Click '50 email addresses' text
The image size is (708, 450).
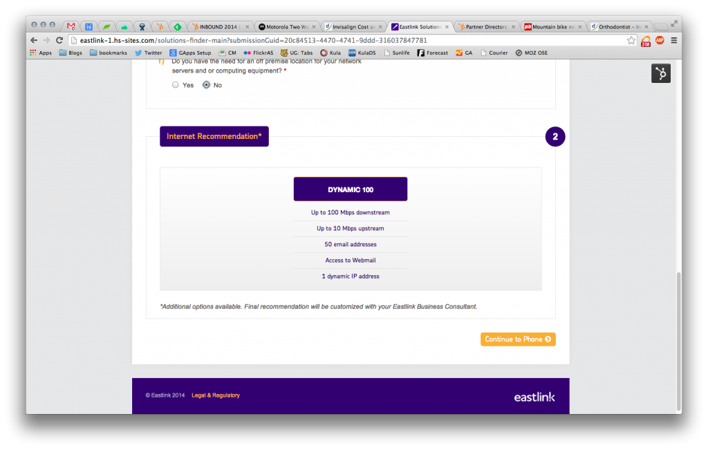click(x=351, y=244)
